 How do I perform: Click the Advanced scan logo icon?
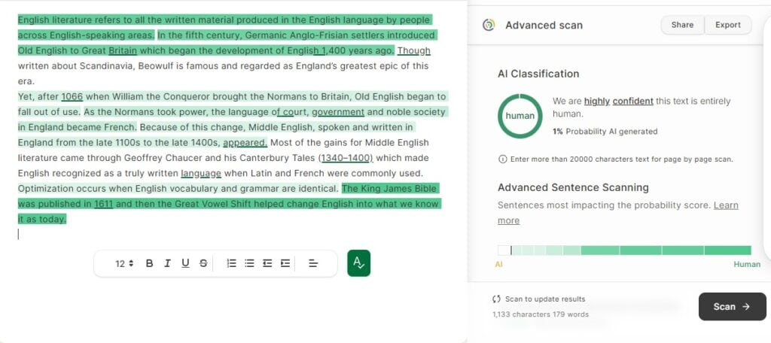point(488,25)
